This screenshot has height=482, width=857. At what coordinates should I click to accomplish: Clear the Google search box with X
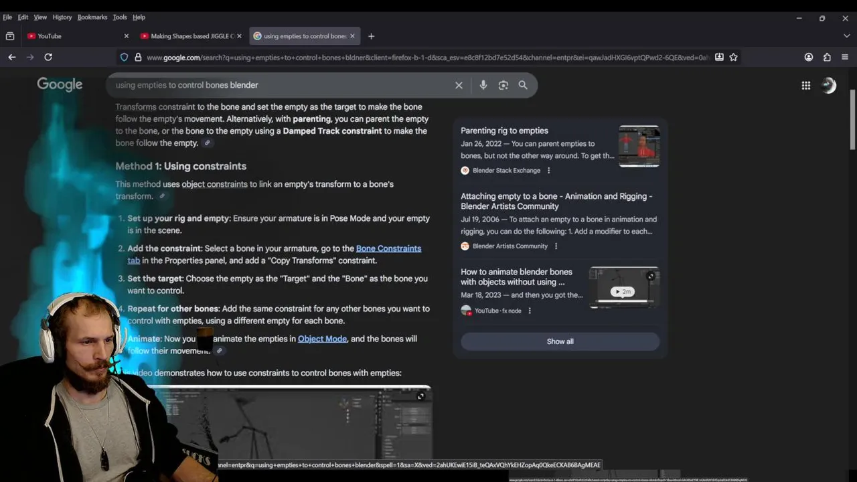coord(459,85)
